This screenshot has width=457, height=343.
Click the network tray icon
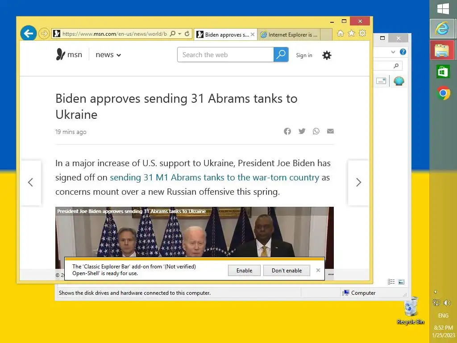click(436, 303)
